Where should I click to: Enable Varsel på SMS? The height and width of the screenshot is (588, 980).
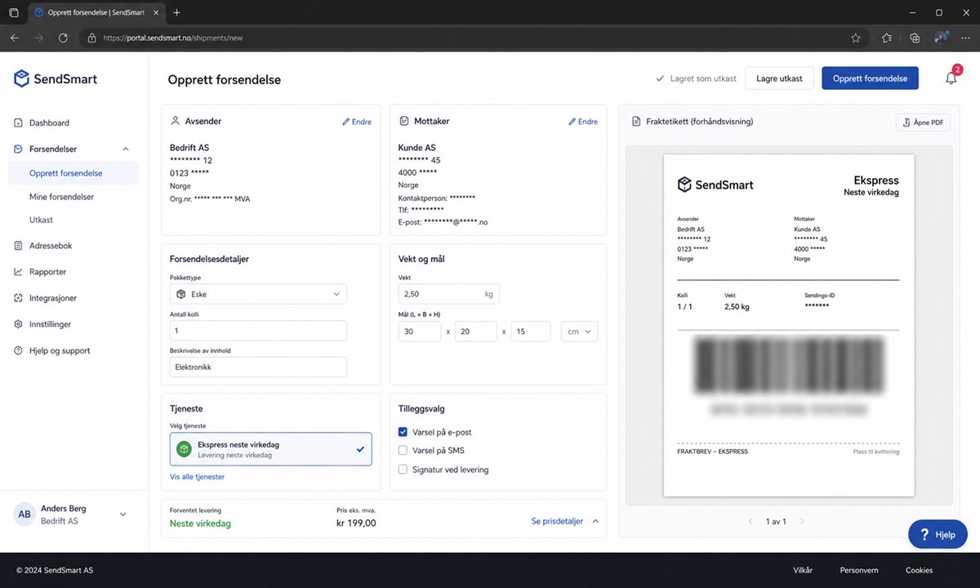point(403,451)
